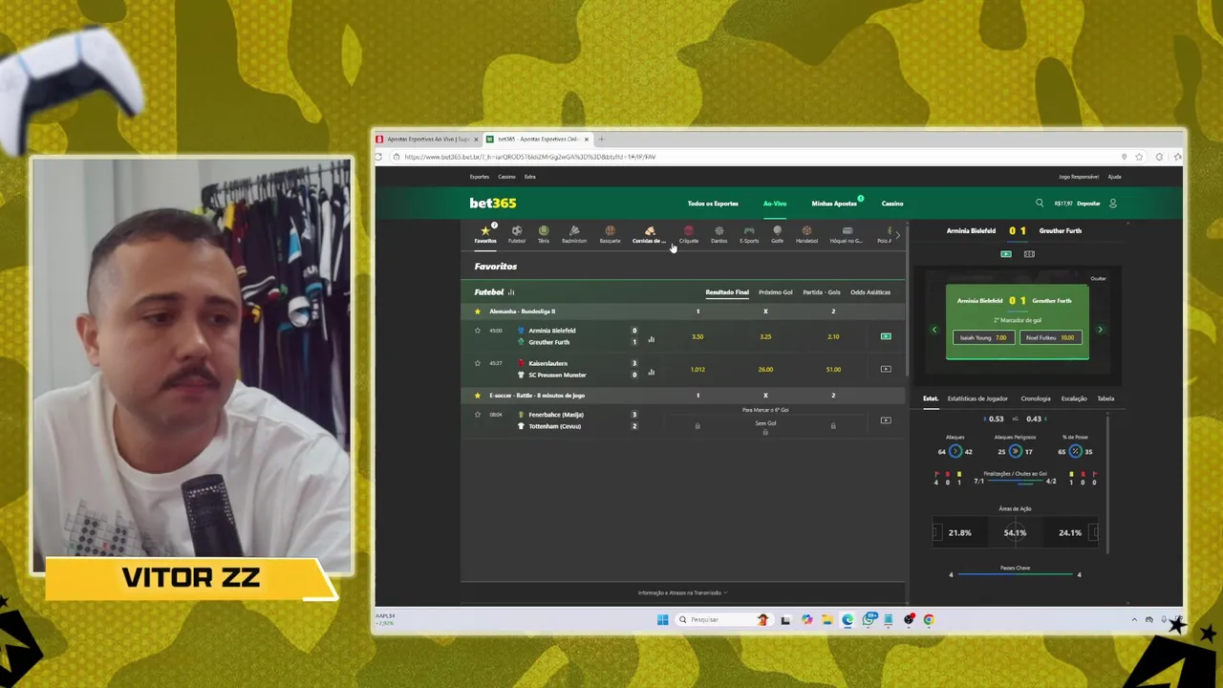
Task: Open the Futebol heading stats chart icon
Action: point(511,292)
